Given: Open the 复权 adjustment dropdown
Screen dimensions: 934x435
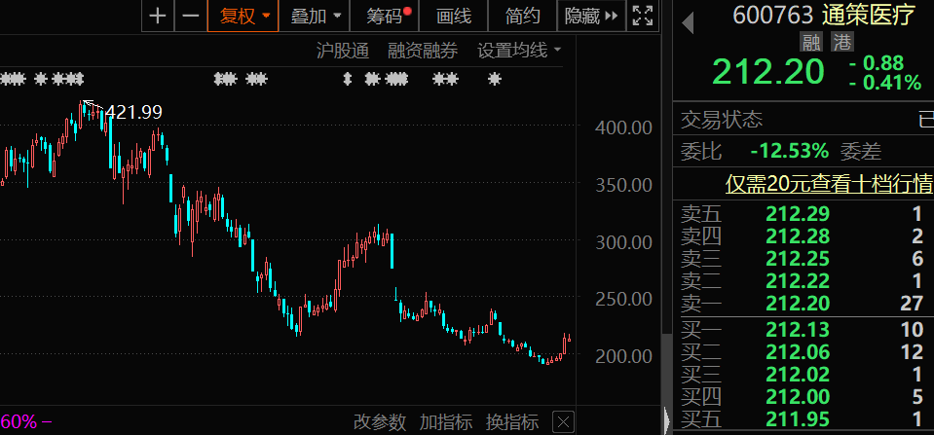Looking at the screenshot, I should pos(244,16).
